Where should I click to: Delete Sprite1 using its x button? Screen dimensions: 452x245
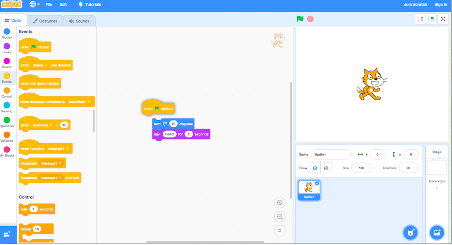tap(317, 183)
